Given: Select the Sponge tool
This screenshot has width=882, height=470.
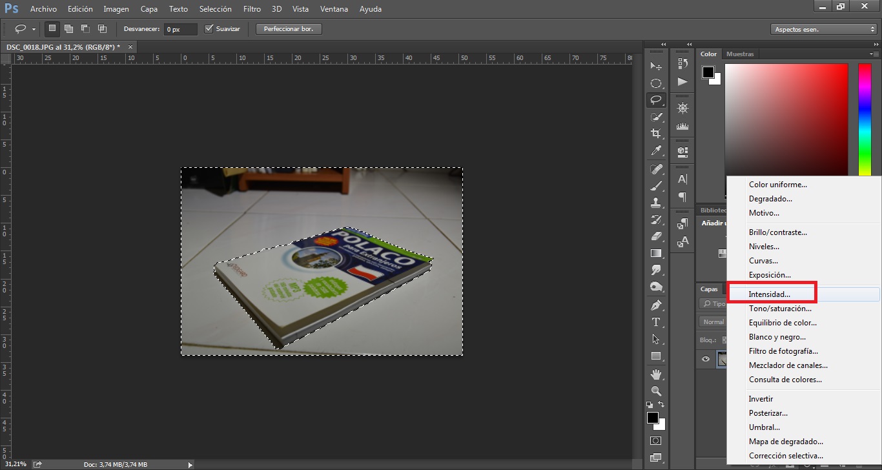Looking at the screenshot, I should [x=656, y=287].
